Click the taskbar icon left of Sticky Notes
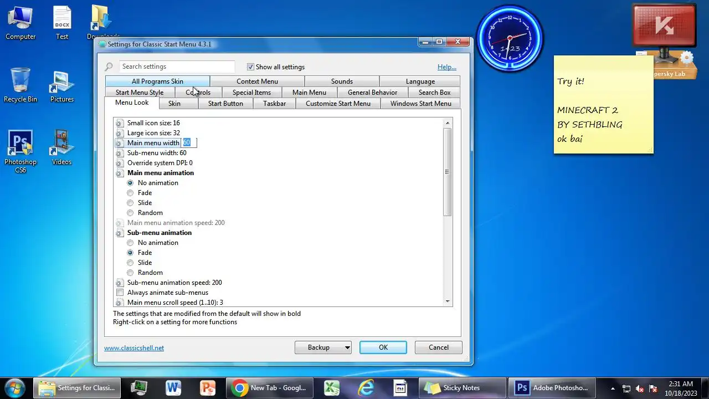 tap(400, 388)
